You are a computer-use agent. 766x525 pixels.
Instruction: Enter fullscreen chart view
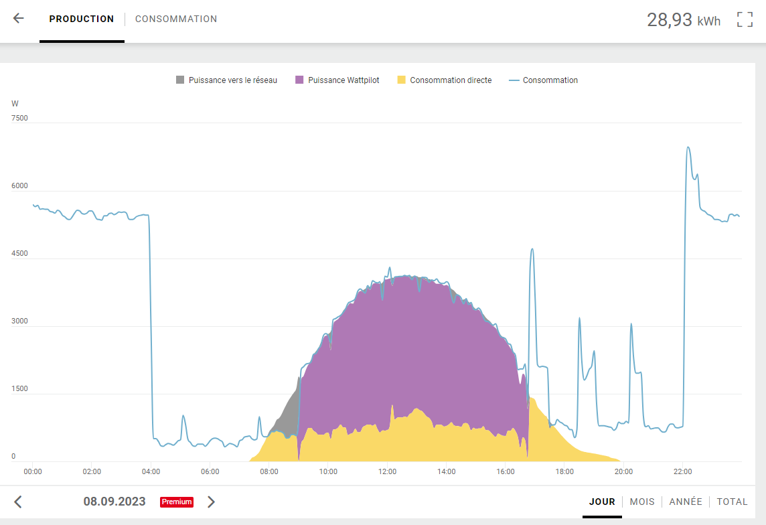pyautogui.click(x=745, y=19)
